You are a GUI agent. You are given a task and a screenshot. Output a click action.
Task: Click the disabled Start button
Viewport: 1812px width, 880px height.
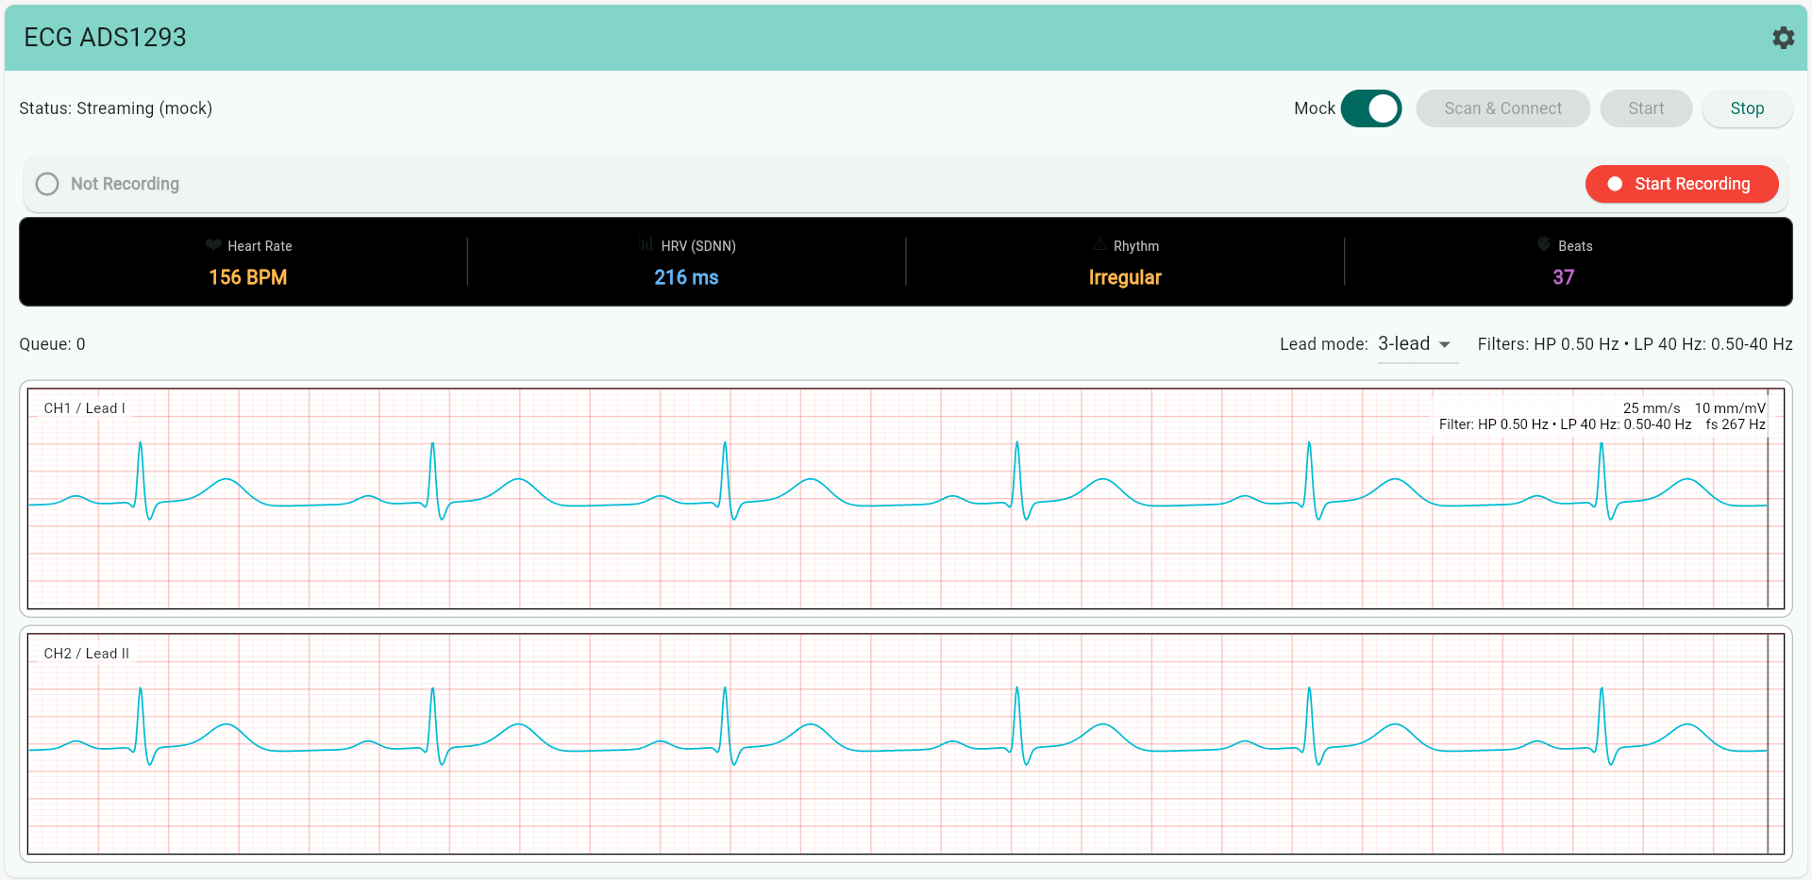[1646, 108]
